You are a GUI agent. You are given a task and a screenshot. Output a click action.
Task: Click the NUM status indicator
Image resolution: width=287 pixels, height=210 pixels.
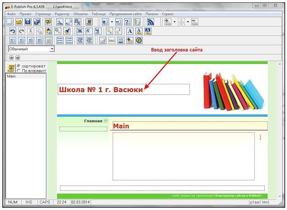[13, 202]
